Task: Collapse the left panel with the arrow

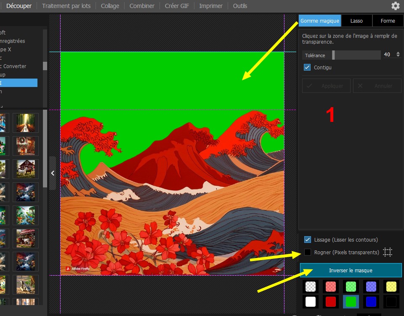Action: click(53, 173)
